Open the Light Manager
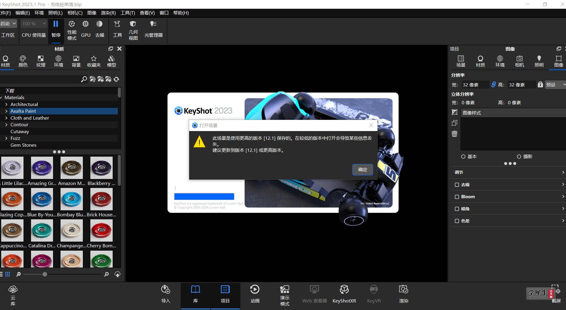Image resolution: width=566 pixels, height=310 pixels. click(153, 29)
